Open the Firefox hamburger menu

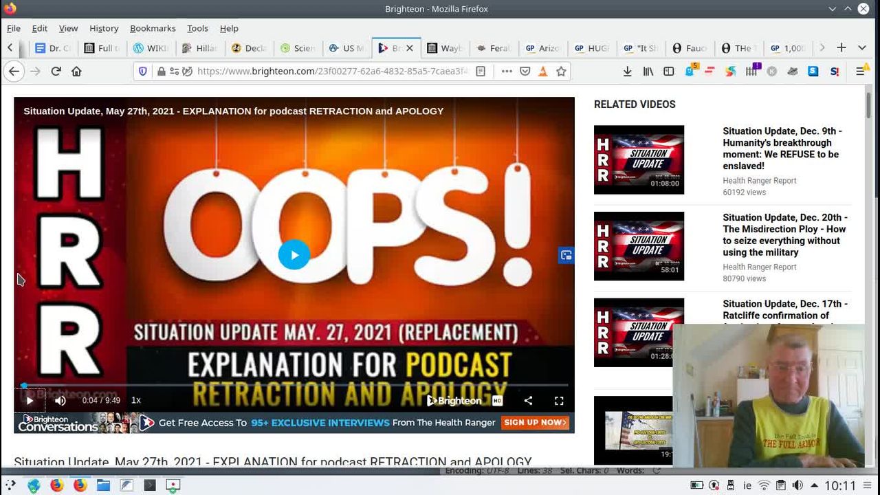860,71
